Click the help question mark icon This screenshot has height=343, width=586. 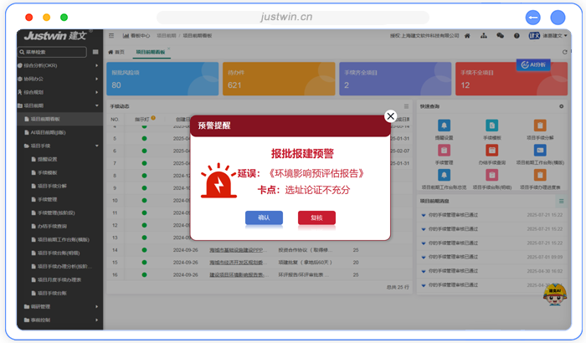coord(515,36)
